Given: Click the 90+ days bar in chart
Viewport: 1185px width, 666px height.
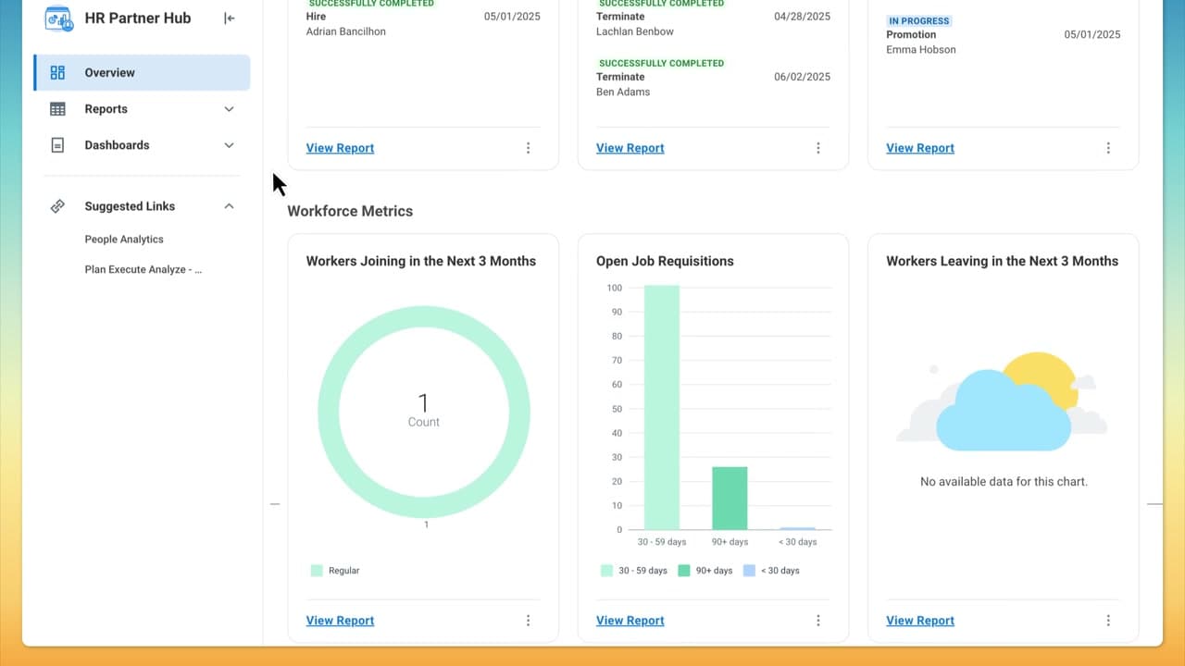Looking at the screenshot, I should (730, 499).
